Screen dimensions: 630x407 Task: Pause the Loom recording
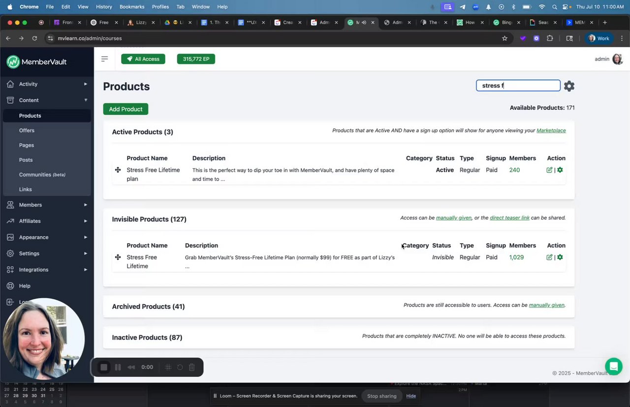pyautogui.click(x=118, y=367)
